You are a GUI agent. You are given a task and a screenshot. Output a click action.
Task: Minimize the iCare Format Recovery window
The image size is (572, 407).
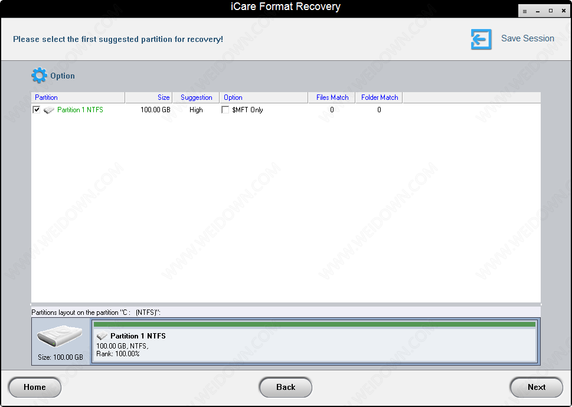538,11
